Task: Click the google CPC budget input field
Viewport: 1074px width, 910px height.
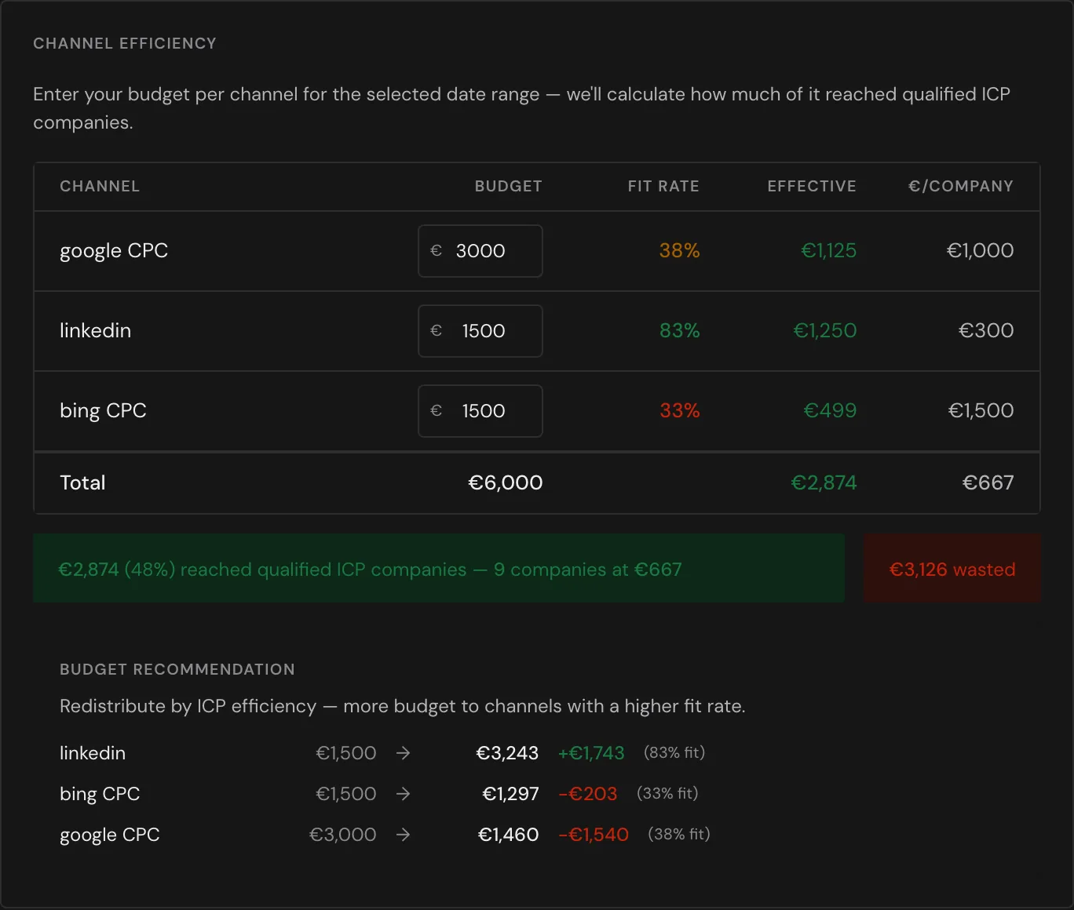Action: pyautogui.click(x=480, y=251)
